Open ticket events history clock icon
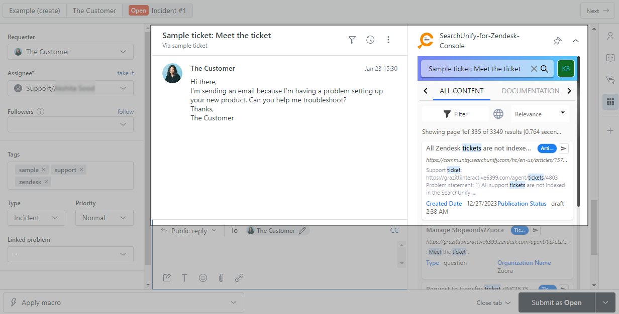Viewport: 619px width, 314px height. point(370,40)
